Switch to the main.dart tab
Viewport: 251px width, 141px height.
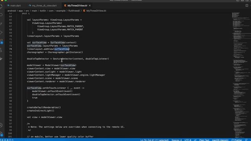coord(14,5)
